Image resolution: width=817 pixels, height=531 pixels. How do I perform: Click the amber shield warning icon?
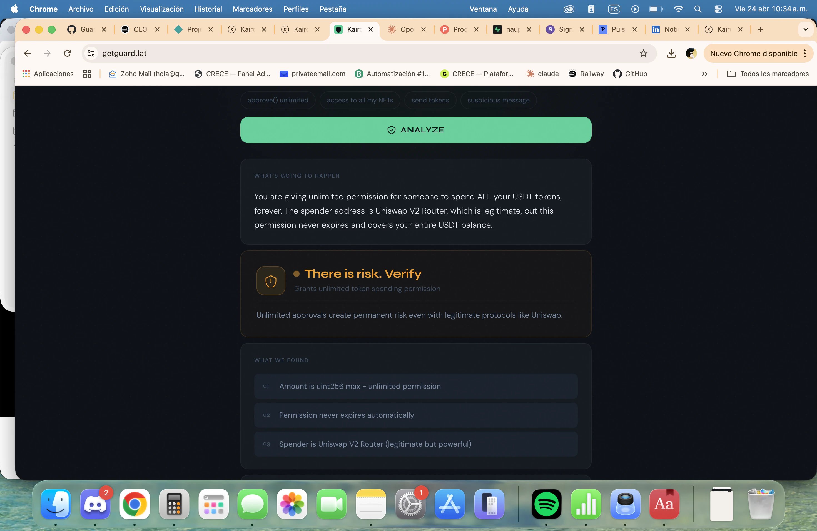(x=271, y=281)
